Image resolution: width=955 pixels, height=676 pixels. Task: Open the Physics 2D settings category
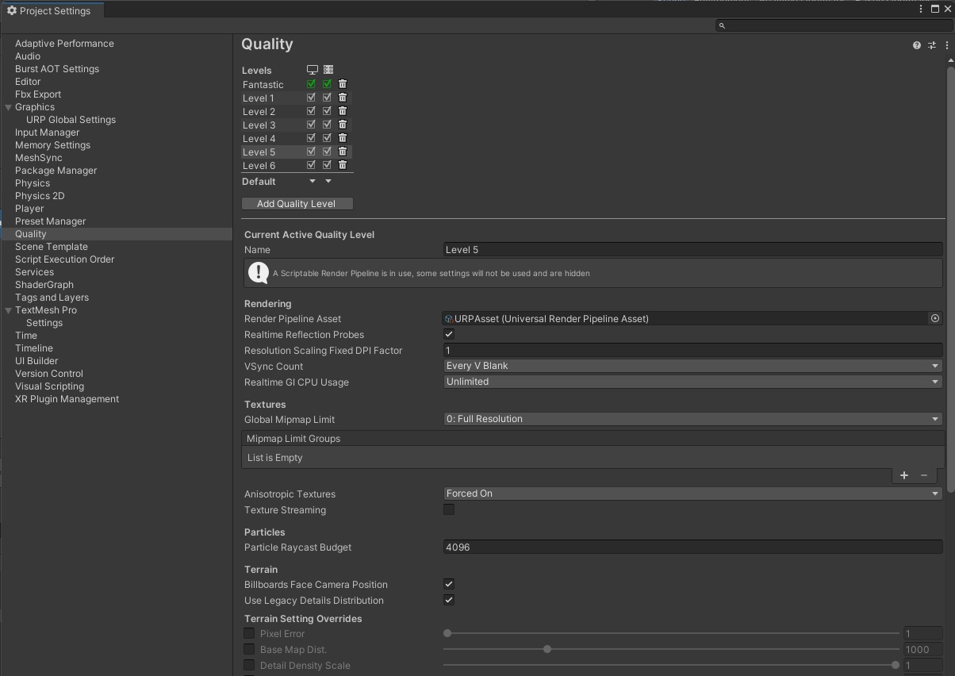40,196
